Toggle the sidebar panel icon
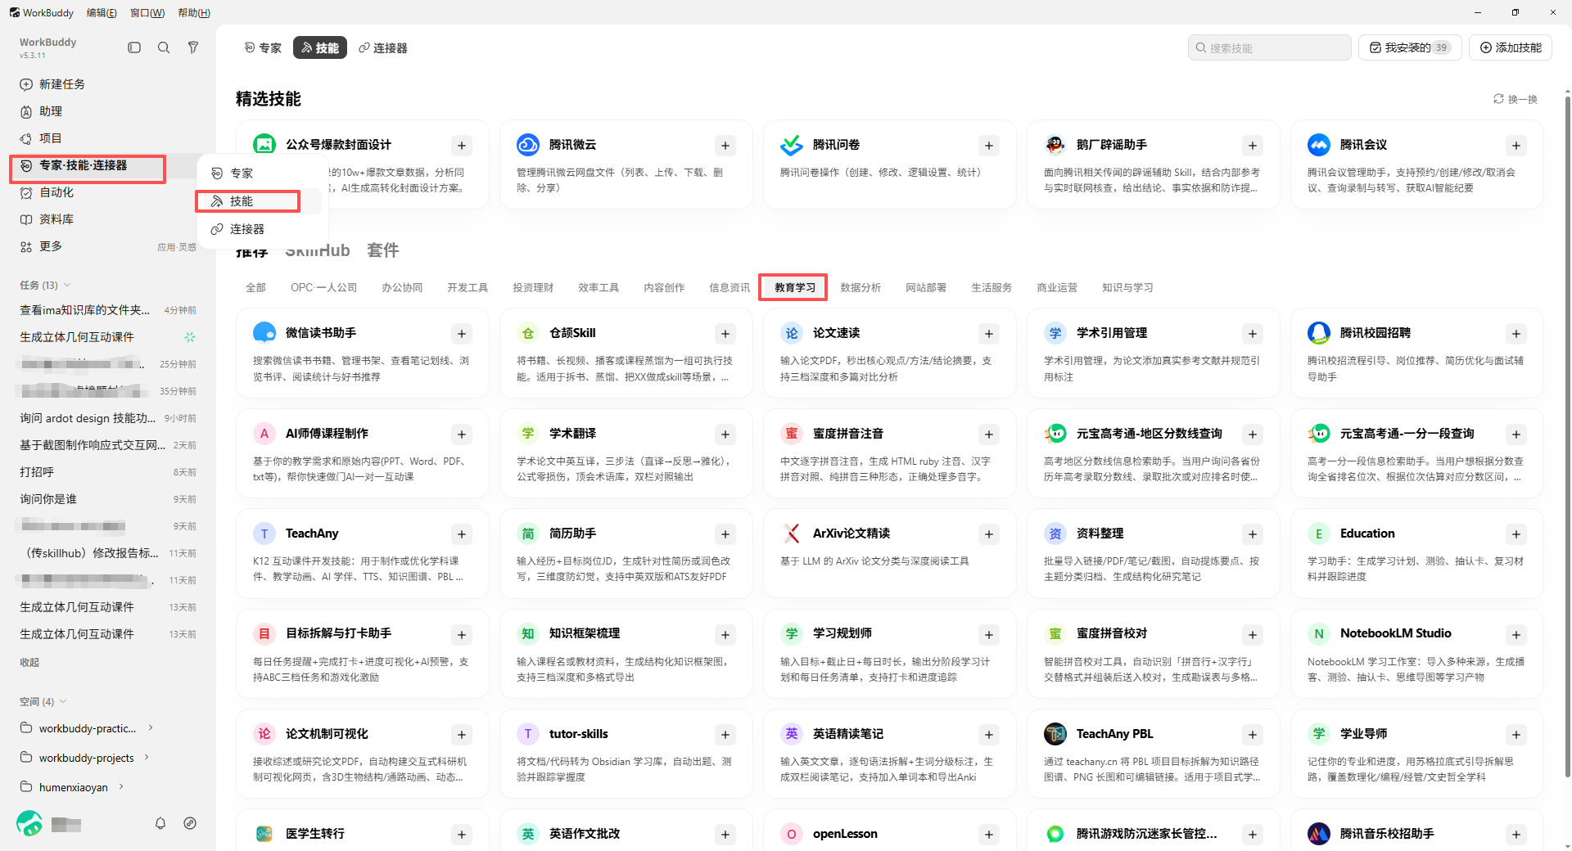Screen dimensions: 1572x851 click(134, 47)
